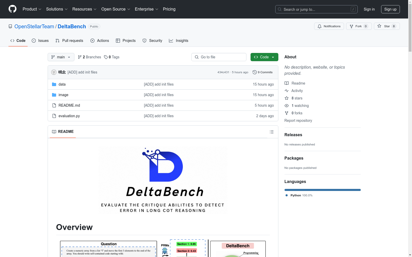Open the main branch selector dropdown
The image size is (412, 257).
tap(61, 57)
